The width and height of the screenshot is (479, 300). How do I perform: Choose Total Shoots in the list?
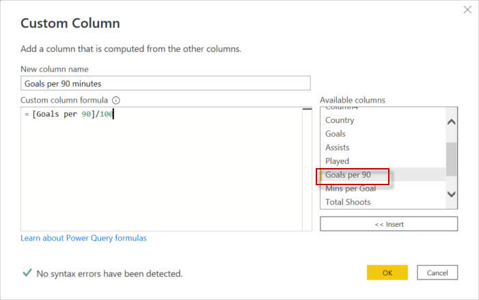click(348, 202)
